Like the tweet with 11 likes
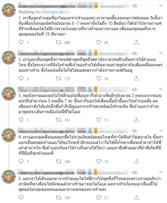 point(99,120)
